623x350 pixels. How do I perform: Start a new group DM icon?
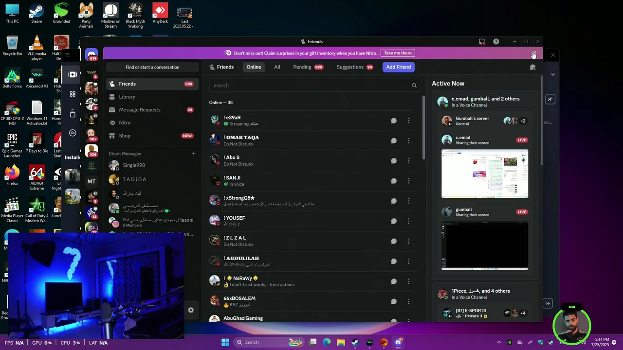pyautogui.click(x=533, y=67)
